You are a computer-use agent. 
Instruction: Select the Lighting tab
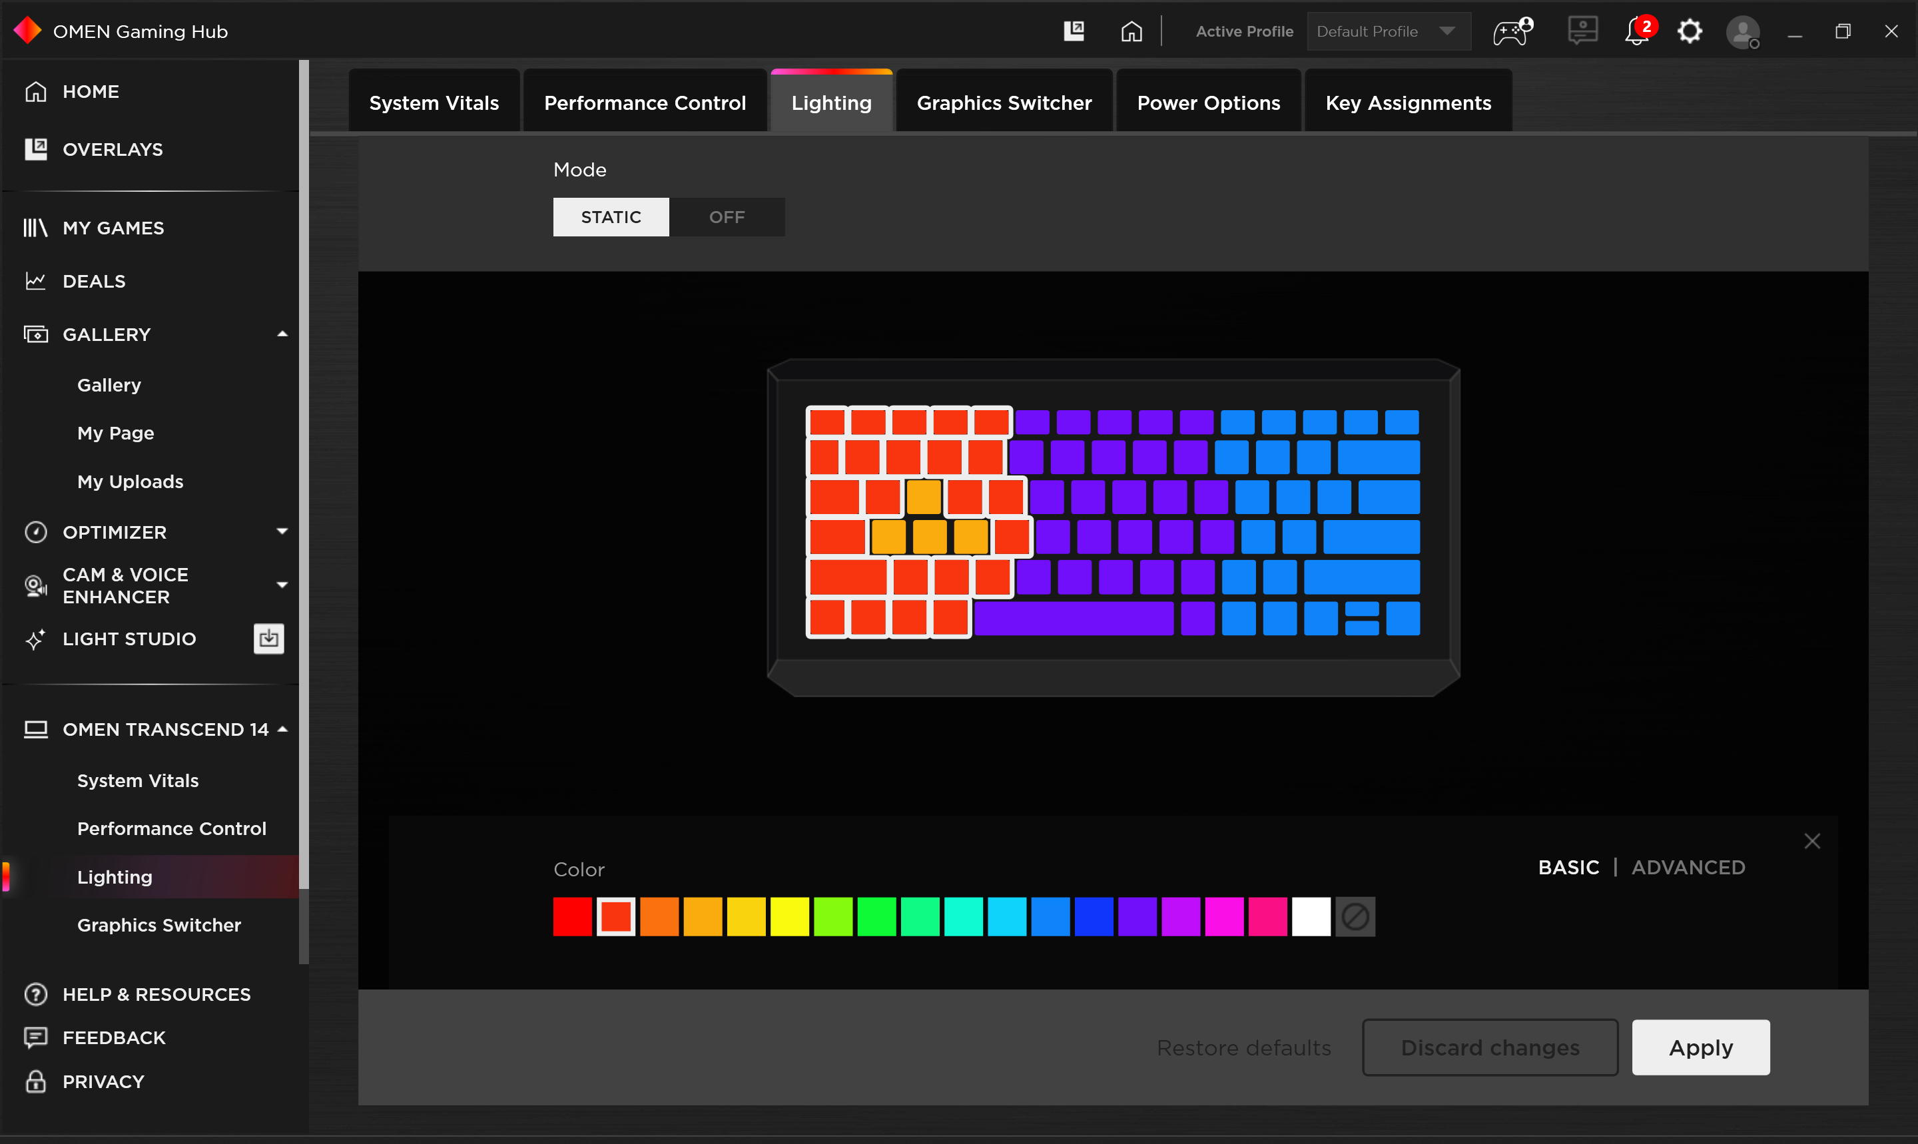click(831, 102)
